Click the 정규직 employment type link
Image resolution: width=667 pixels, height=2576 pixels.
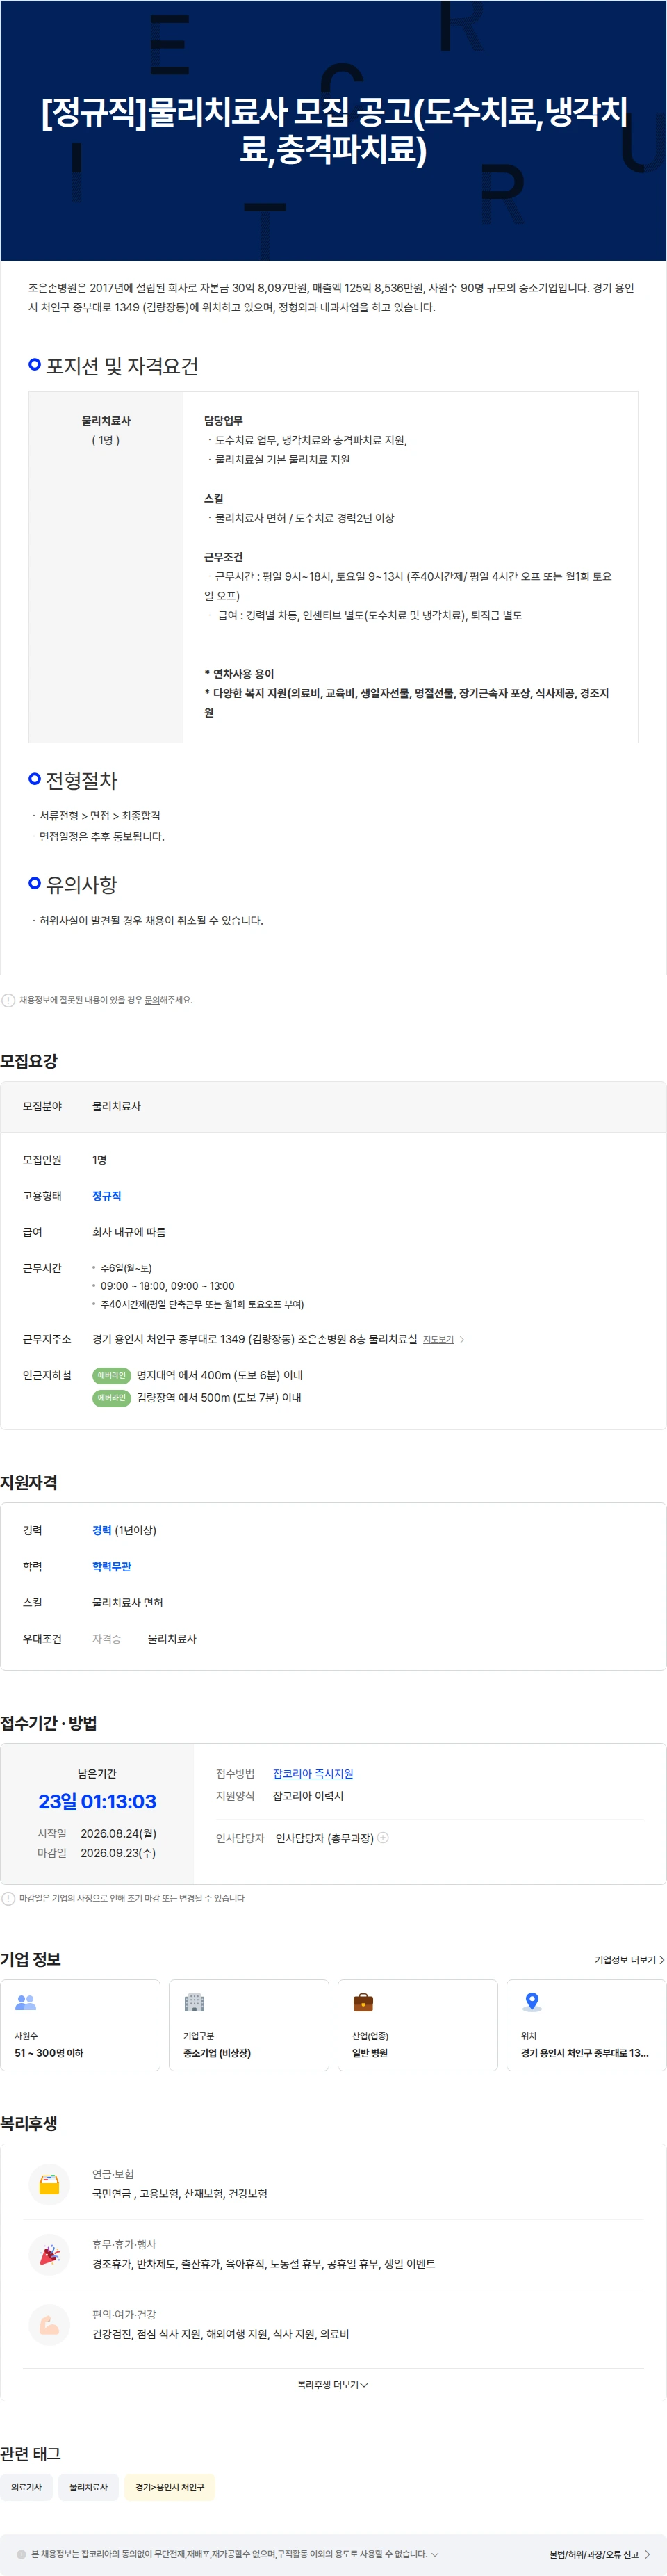(106, 1196)
